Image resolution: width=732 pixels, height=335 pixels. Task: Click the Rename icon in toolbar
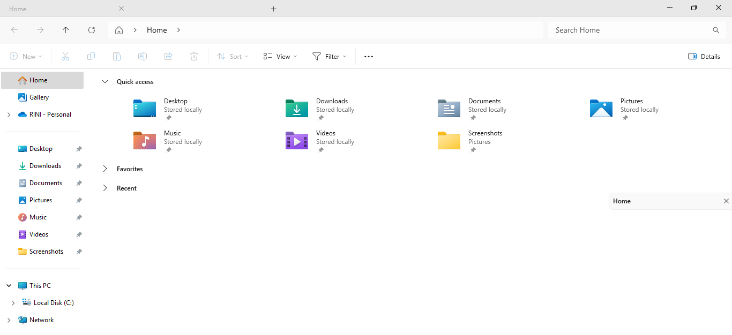tap(143, 56)
